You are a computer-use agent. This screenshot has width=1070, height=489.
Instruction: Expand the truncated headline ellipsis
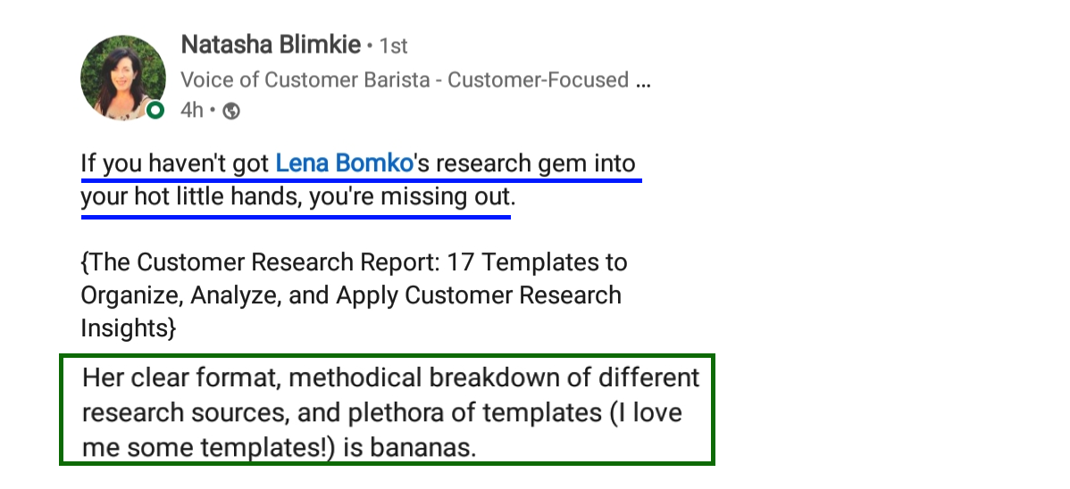[641, 80]
